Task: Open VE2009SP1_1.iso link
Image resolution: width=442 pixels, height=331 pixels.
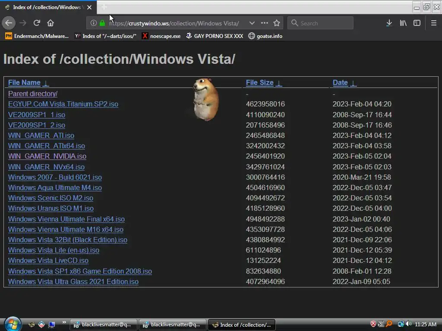Action: pos(37,115)
